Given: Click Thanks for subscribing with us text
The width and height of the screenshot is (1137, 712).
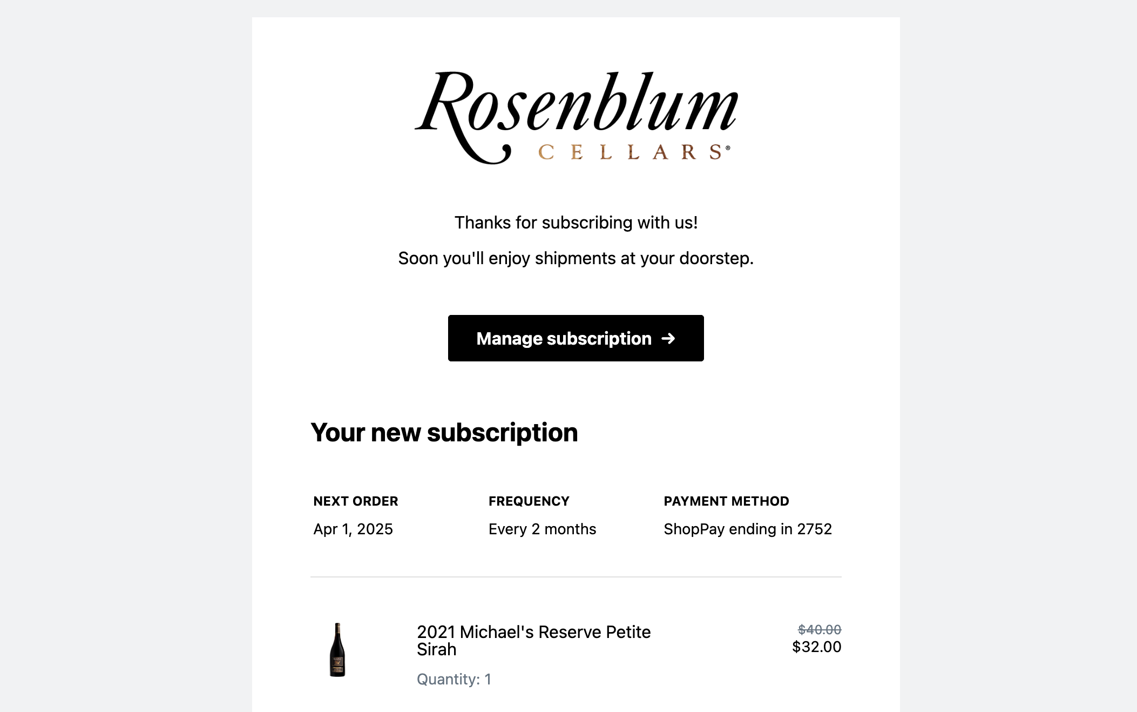Looking at the screenshot, I should [576, 223].
